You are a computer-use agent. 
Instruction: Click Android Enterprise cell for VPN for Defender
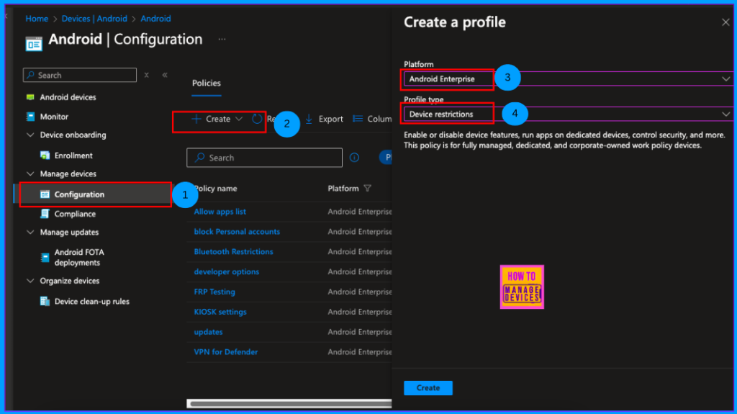tap(360, 352)
